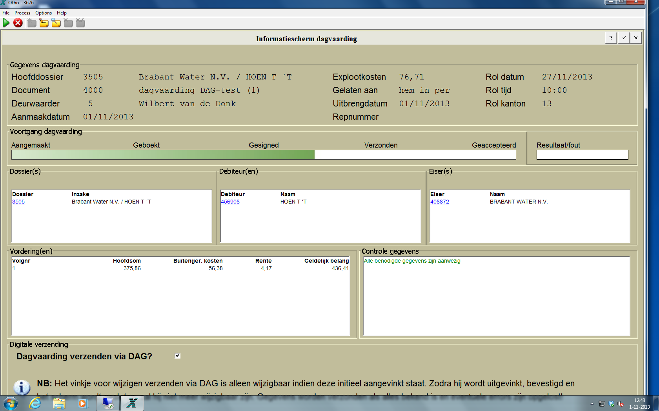
Task: Click the deurwaarder name Wilbert van de Donk
Action: [x=187, y=104]
